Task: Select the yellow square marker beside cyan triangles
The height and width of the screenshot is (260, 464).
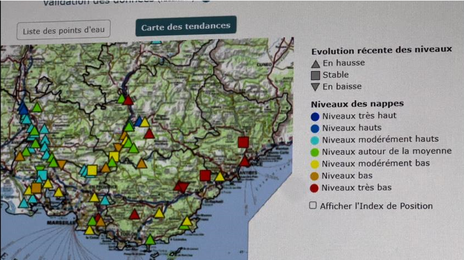Action: tap(92, 170)
